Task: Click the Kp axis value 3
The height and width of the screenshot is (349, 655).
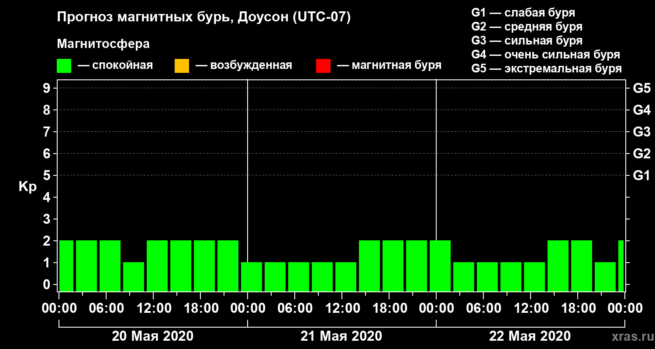Action: [48, 219]
